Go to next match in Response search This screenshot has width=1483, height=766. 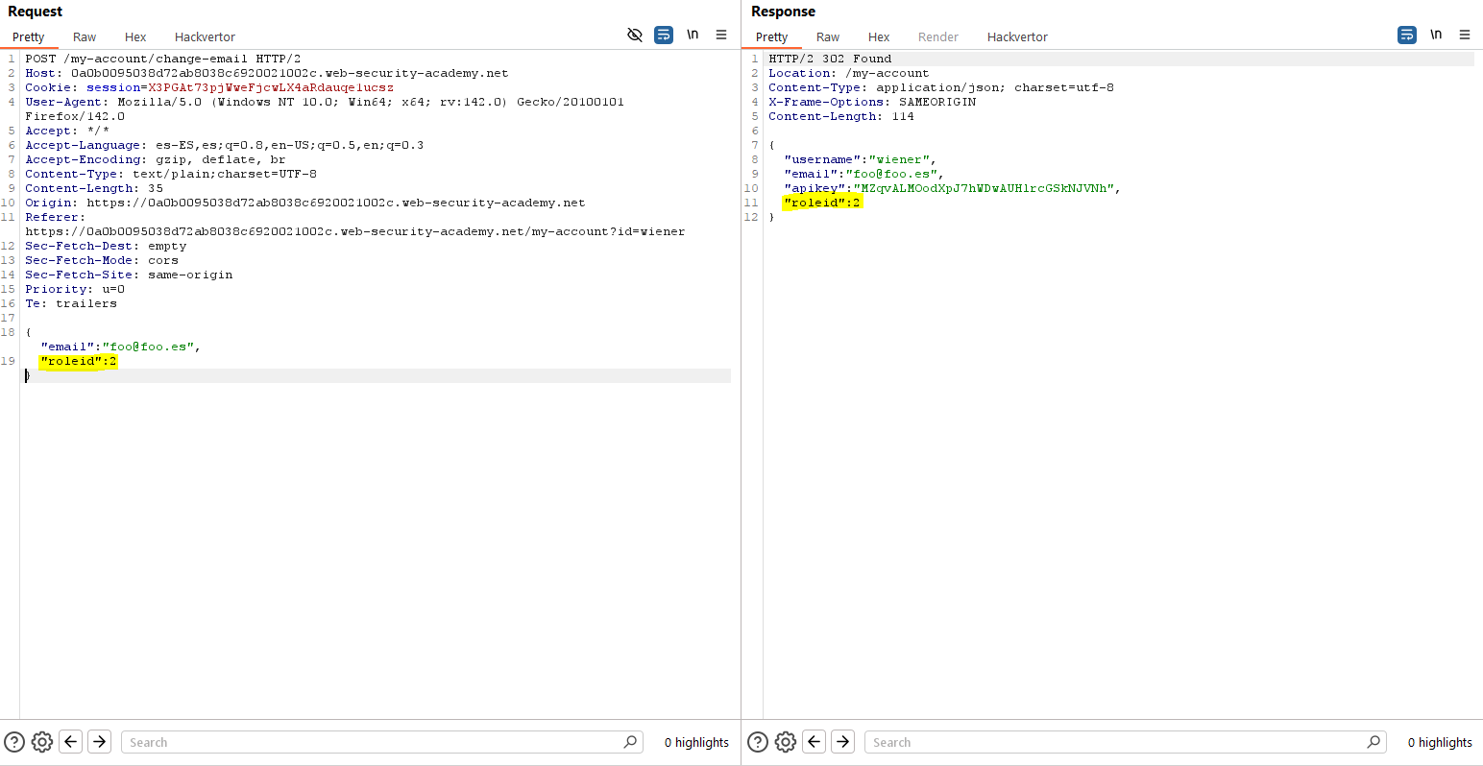pyautogui.click(x=843, y=742)
